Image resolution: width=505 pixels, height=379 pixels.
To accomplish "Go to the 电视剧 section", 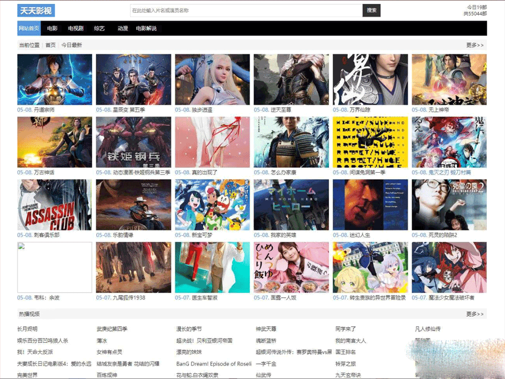I will tap(75, 29).
